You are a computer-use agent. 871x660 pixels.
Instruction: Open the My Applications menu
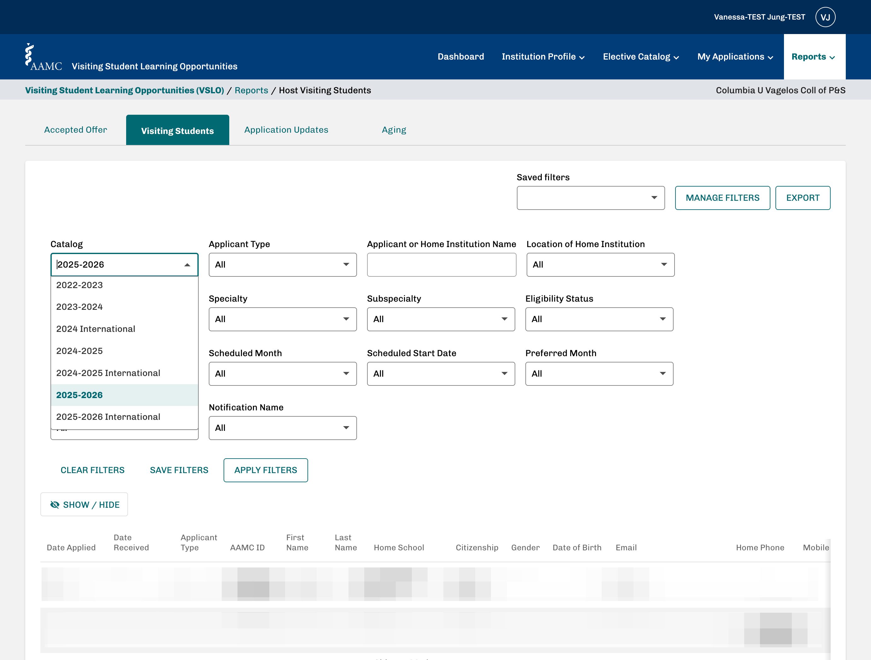point(735,57)
